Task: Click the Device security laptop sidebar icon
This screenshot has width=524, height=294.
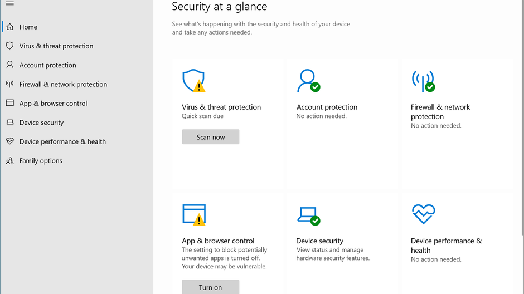Action: [x=9, y=122]
